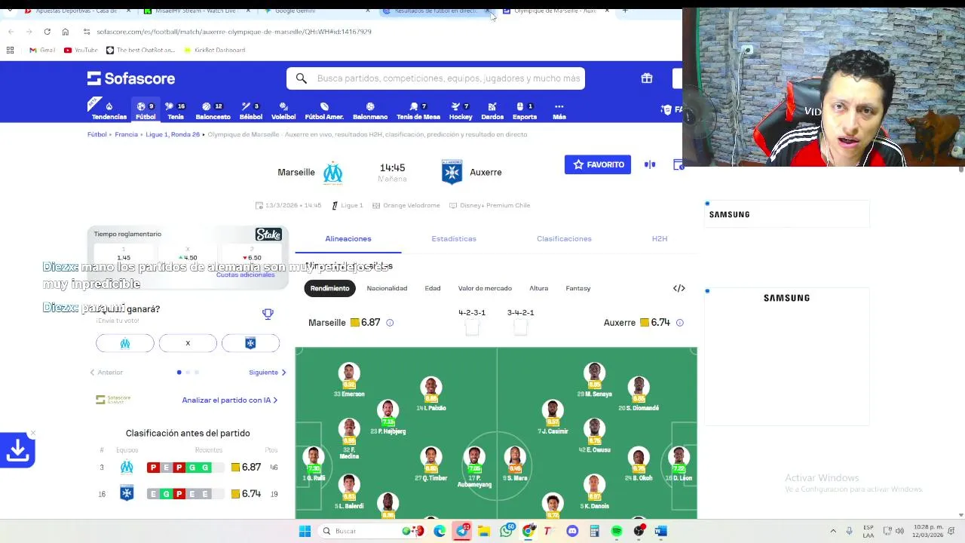The width and height of the screenshot is (965, 543).
Task: Click Analizar el partido con IA link
Action: [230, 400]
